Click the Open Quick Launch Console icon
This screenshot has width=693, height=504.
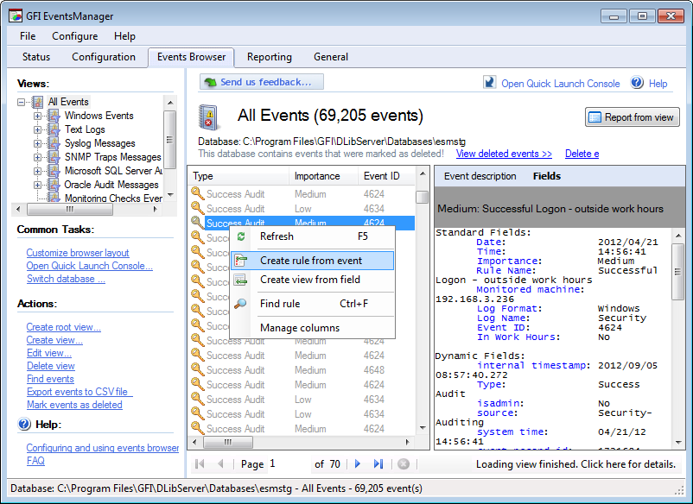(489, 83)
